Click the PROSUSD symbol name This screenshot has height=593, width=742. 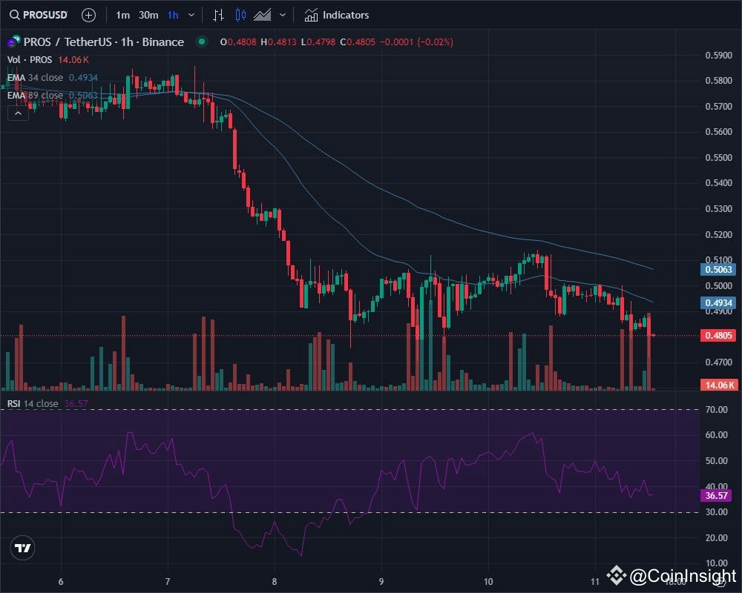point(45,15)
